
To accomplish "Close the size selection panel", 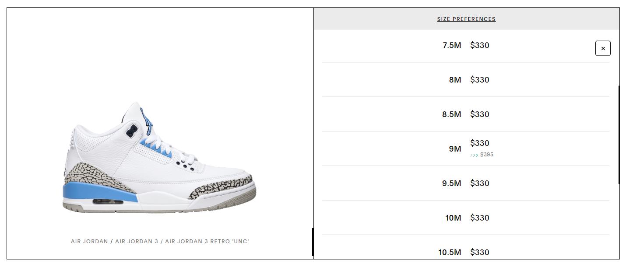I will pos(603,48).
